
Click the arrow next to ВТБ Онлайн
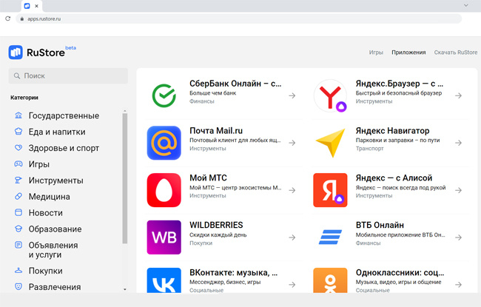point(458,237)
